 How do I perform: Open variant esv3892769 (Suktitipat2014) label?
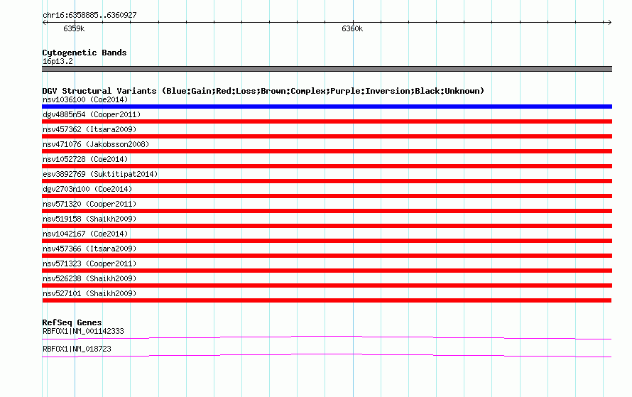(x=100, y=174)
